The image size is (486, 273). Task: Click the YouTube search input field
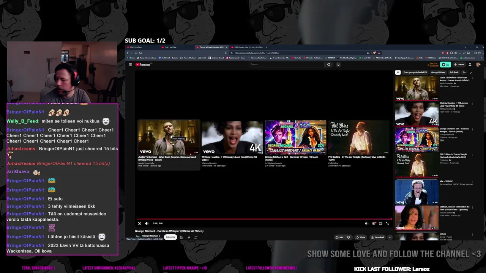(287, 64)
